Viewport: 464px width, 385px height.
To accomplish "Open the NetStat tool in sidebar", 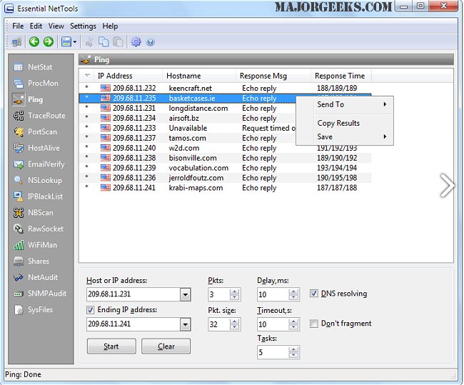I will point(33,67).
